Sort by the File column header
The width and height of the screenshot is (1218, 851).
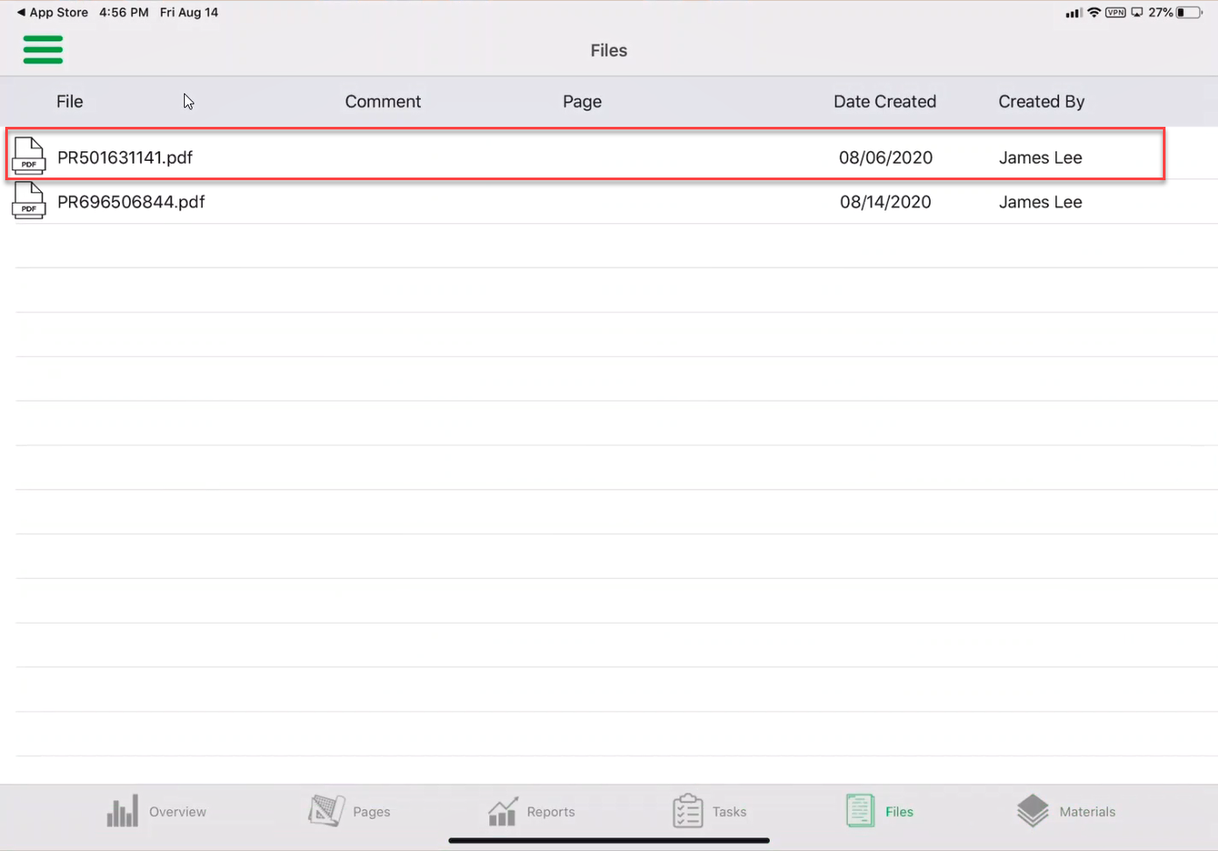(69, 101)
